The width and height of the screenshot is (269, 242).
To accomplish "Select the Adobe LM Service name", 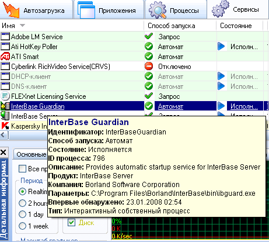I will point(37,37).
